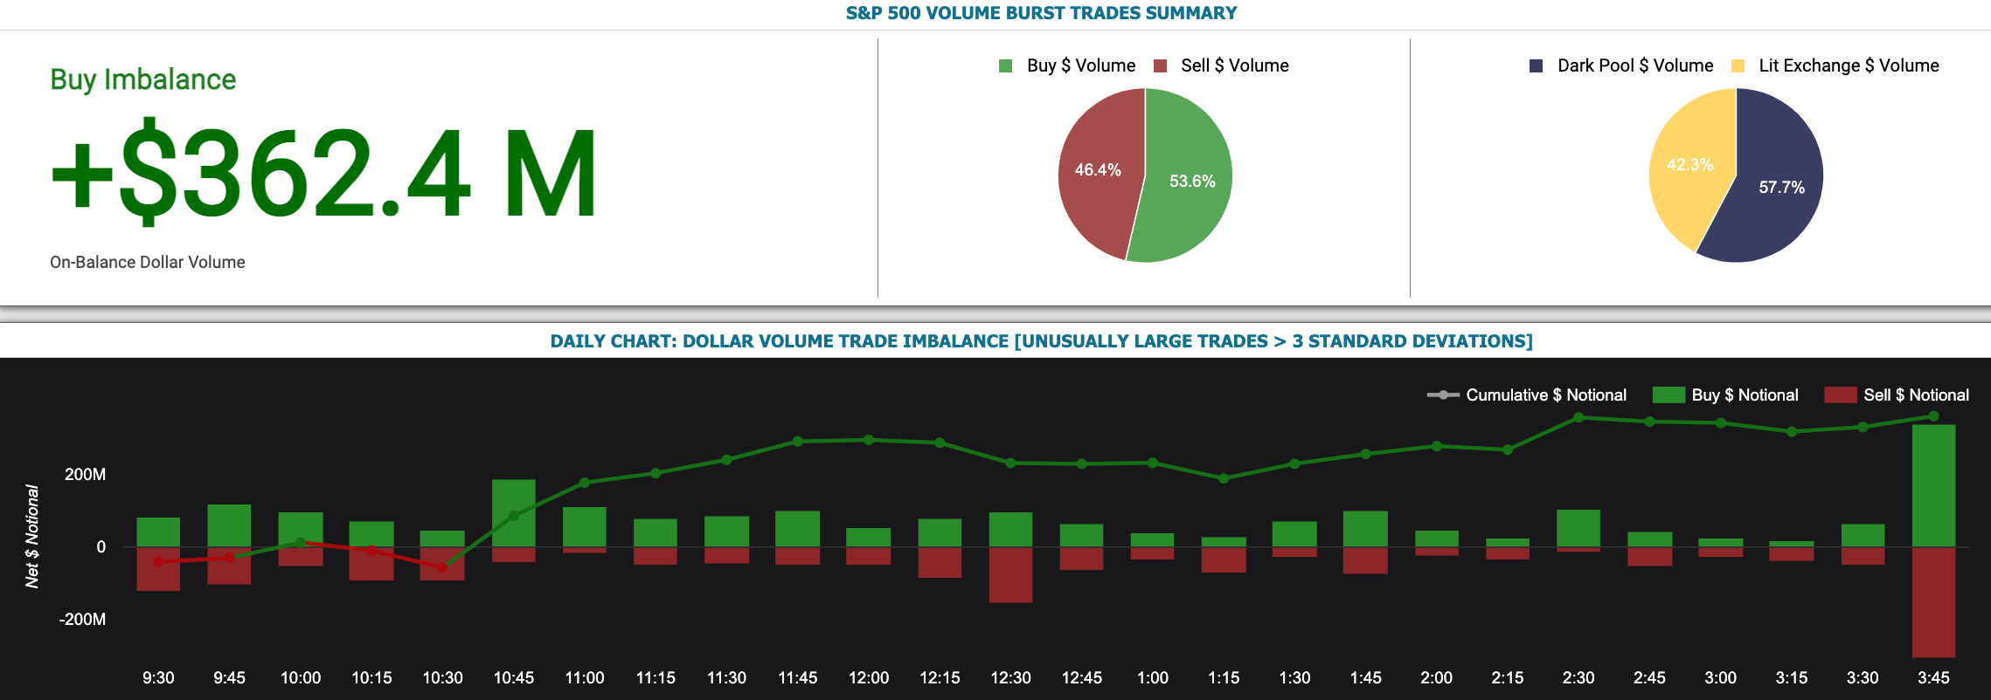Click the red sell bar at 12:15
This screenshot has height=700, width=1991.
tap(940, 562)
